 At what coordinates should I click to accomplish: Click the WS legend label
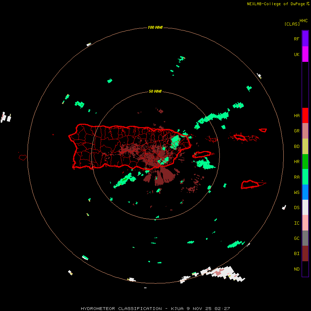(x=296, y=192)
